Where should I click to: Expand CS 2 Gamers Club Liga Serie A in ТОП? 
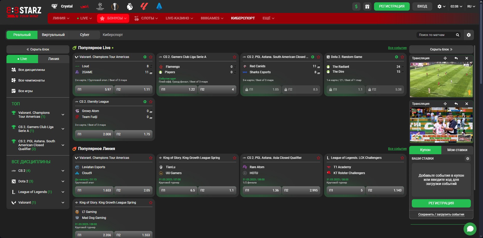[63, 129]
